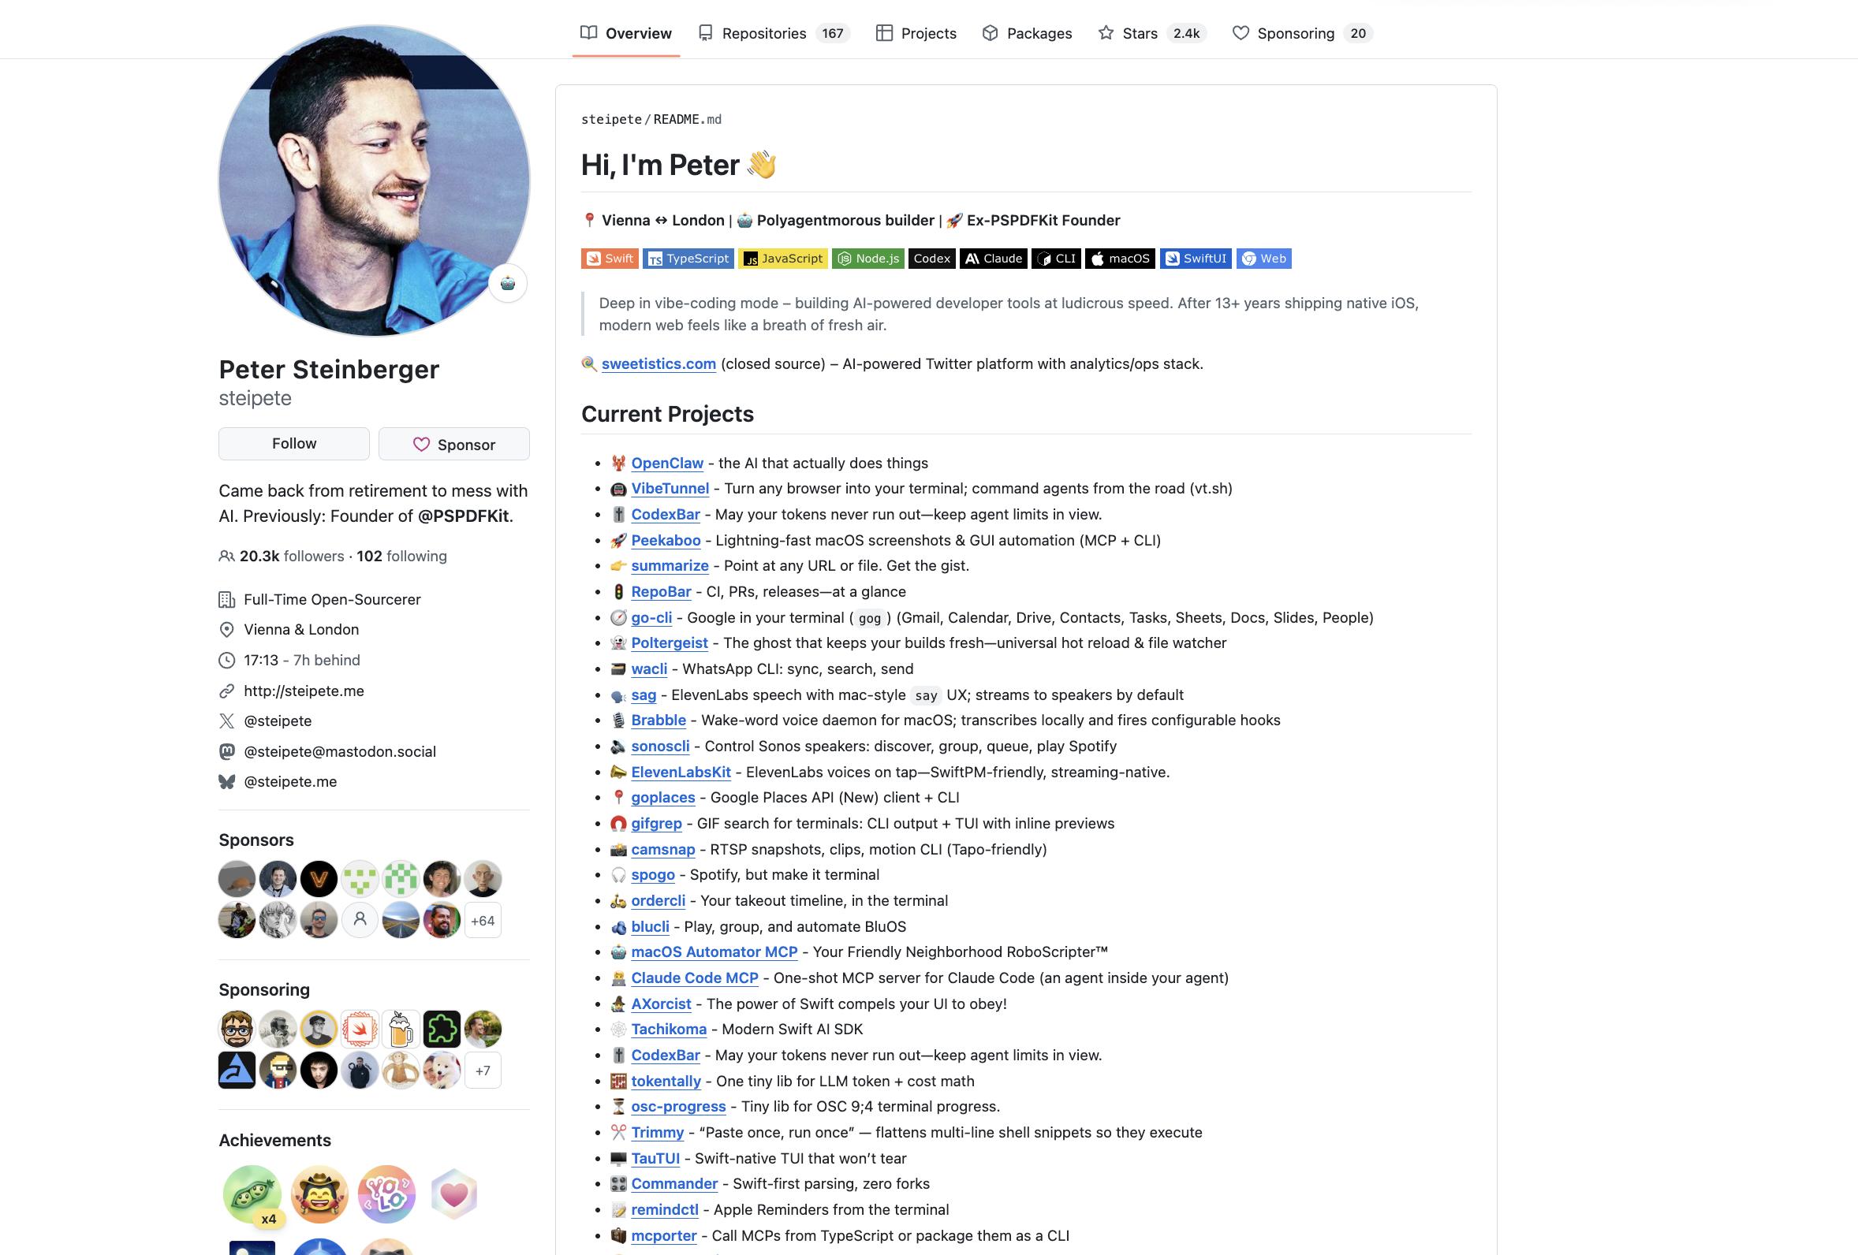The height and width of the screenshot is (1255, 1858).
Task: Switch to the Stars tab
Action: coord(1140,34)
